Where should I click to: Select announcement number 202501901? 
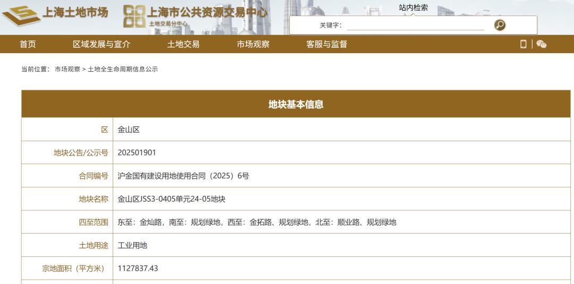pos(137,152)
